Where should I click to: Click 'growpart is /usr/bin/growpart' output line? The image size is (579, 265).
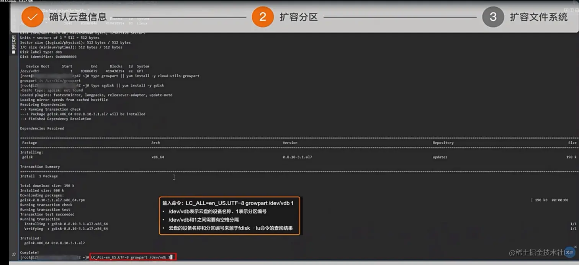(50, 81)
